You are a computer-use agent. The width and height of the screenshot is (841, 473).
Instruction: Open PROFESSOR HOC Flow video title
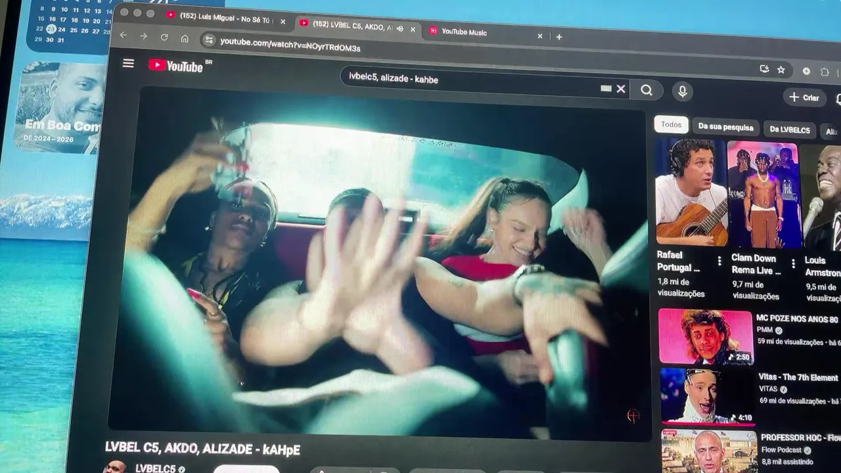click(x=800, y=438)
